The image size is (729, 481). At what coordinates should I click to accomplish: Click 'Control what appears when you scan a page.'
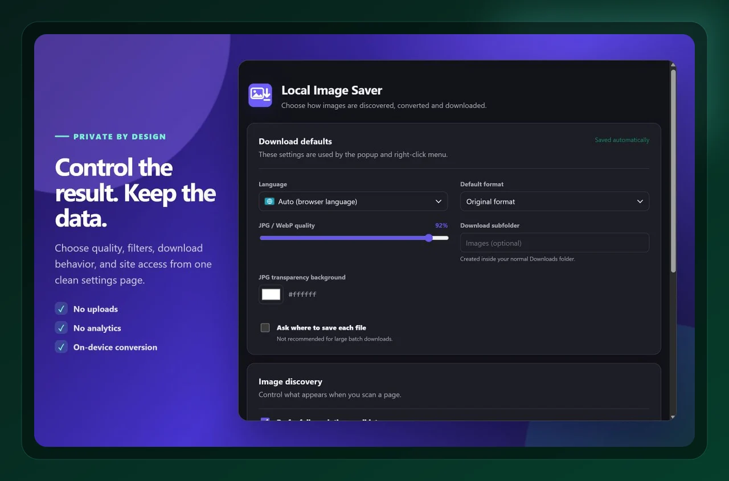coord(330,394)
